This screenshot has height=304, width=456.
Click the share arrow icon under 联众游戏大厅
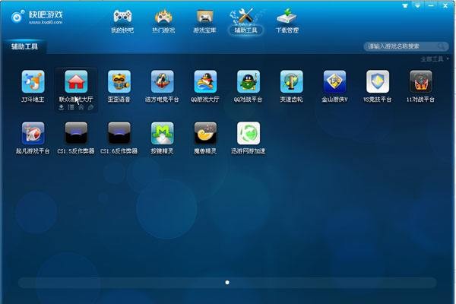90,107
